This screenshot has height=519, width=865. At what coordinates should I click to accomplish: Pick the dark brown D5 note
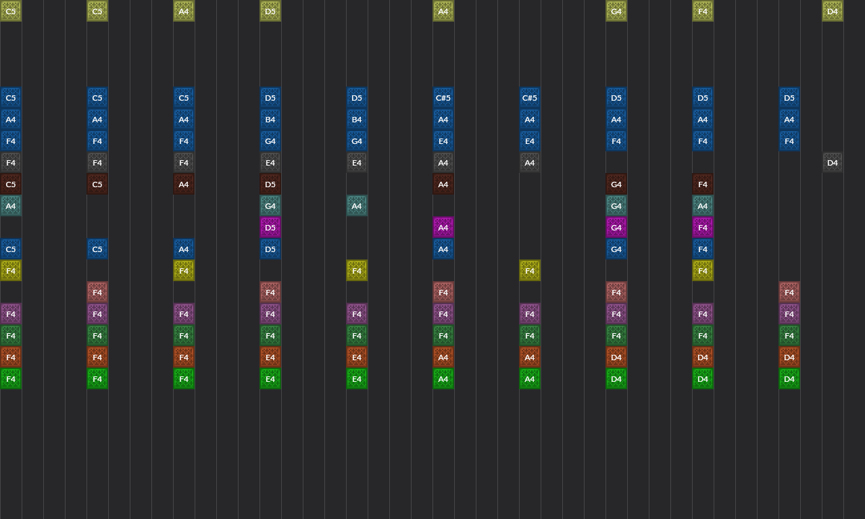coord(270,184)
